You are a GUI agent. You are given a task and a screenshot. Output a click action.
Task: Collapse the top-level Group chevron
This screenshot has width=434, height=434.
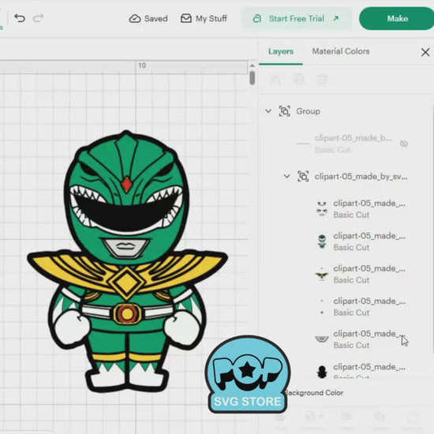coord(268,111)
